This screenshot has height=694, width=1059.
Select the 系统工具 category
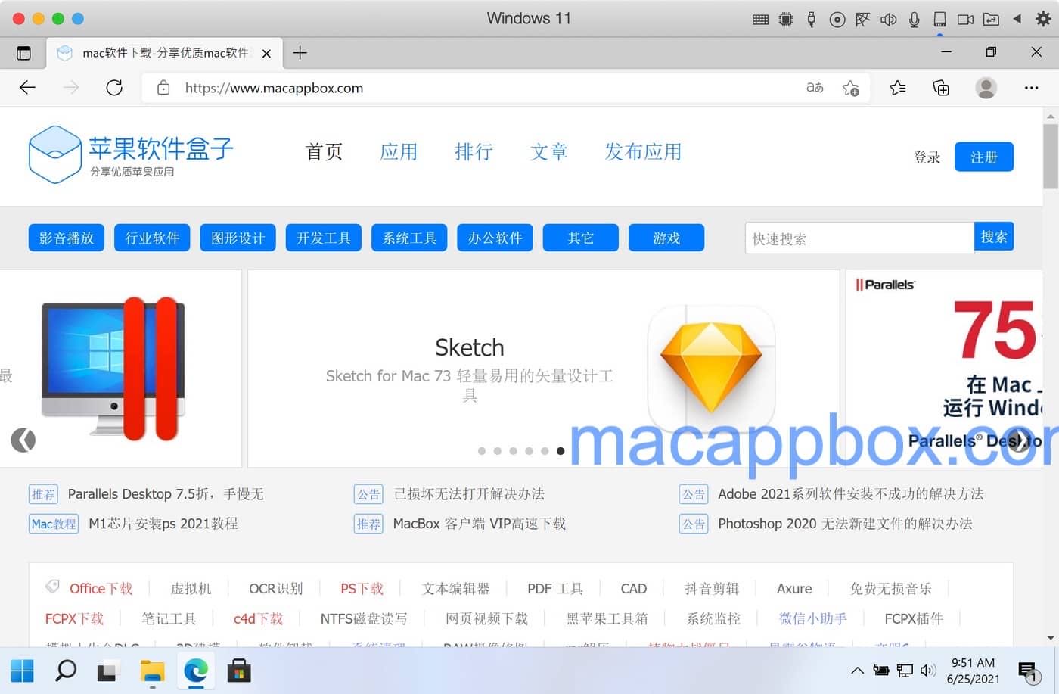click(x=409, y=238)
